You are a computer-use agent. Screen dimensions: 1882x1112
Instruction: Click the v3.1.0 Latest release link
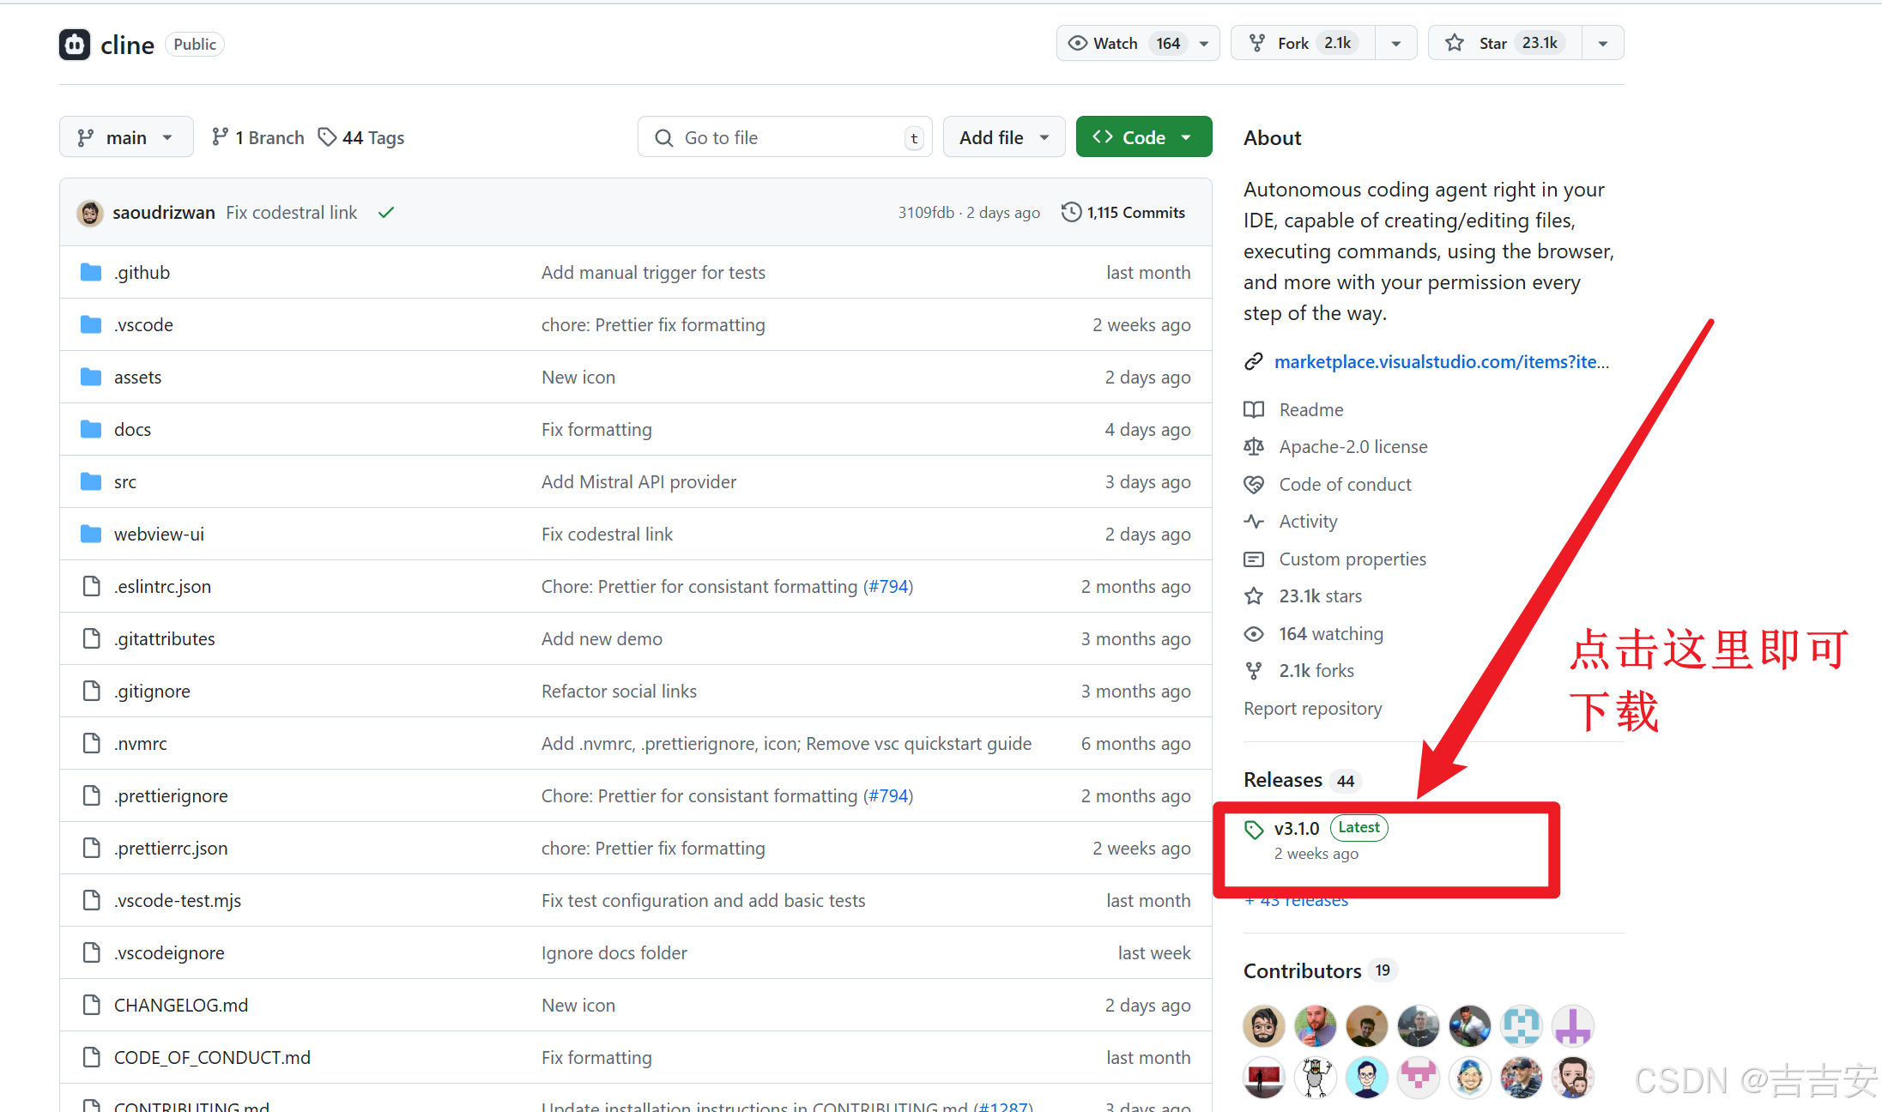coord(1297,827)
